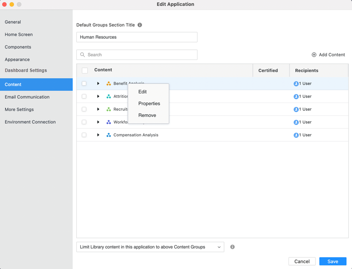Select Remove in the context menu
Viewport: 352px width, 269px height.
147,115
